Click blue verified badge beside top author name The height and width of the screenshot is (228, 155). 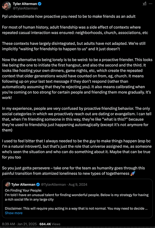40,4
